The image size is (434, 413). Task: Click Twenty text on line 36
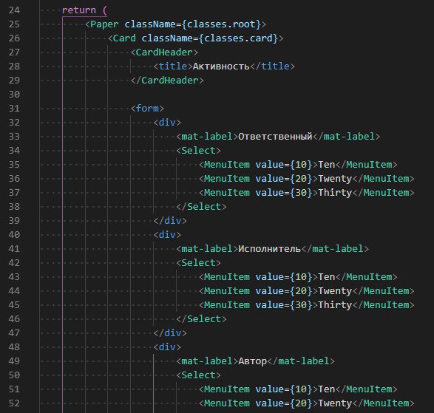point(335,179)
